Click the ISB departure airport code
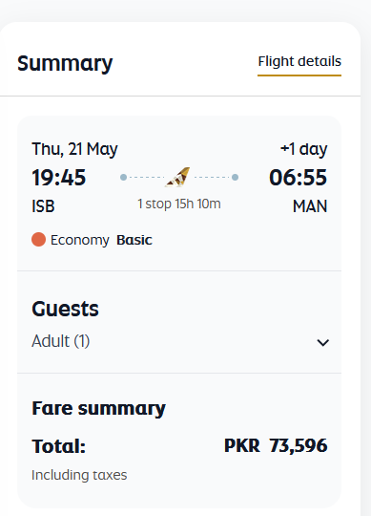This screenshot has width=371, height=516. (x=43, y=206)
